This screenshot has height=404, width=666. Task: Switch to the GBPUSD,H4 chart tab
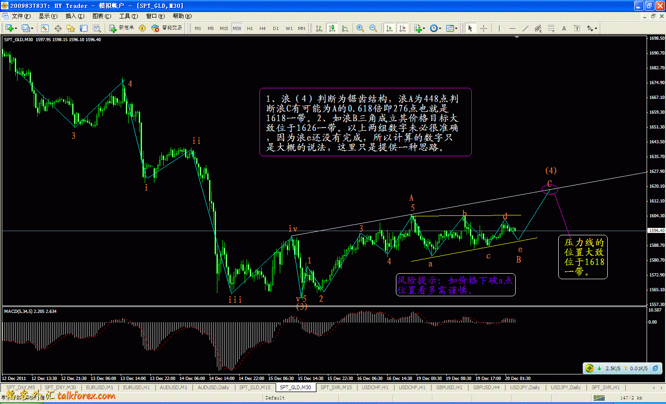[486, 387]
